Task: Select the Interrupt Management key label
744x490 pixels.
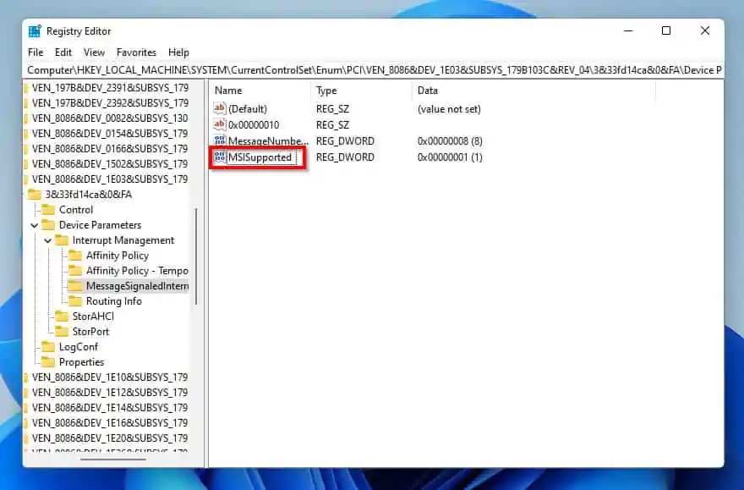Action: [123, 240]
